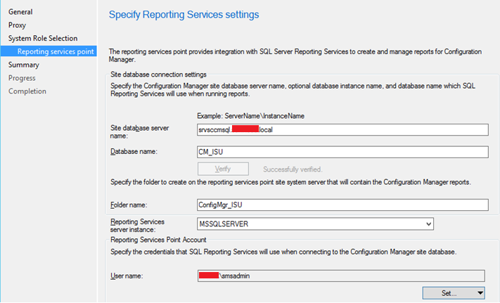Screen dimensions: 500x303
Task: Focus the Database name field CM_ISU
Action: pyautogui.click(x=342, y=152)
